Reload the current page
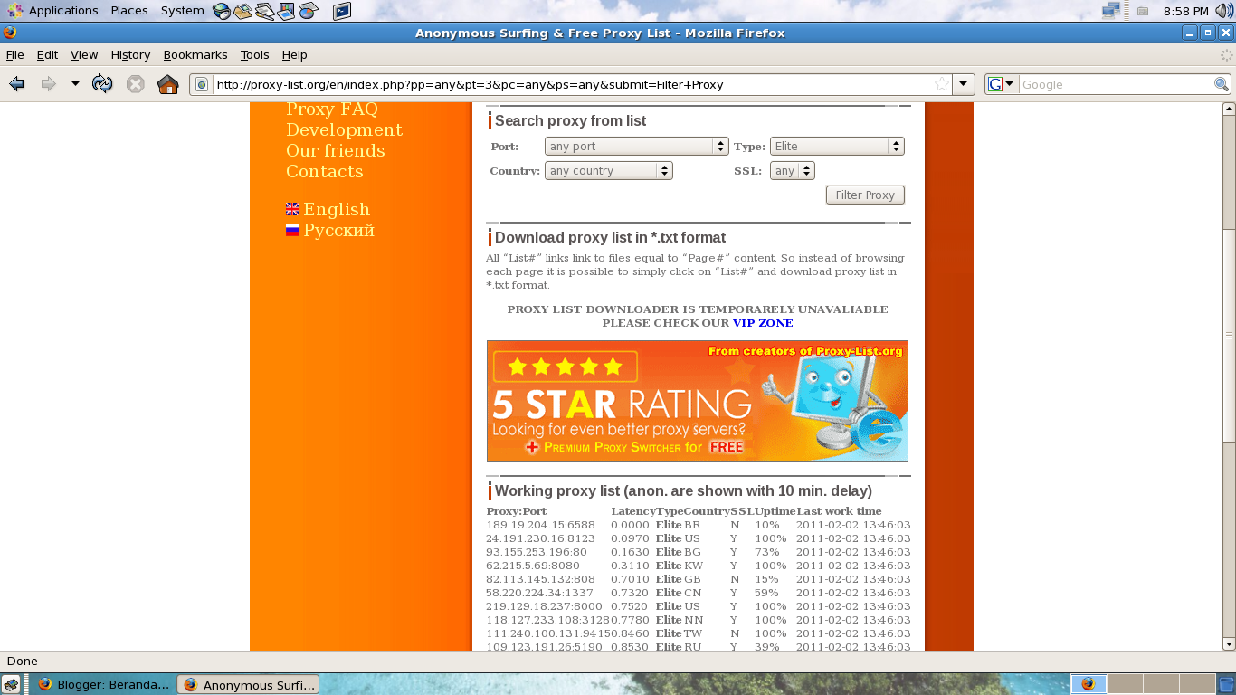 102,84
